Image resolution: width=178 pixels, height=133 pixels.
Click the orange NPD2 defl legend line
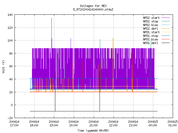165,28
